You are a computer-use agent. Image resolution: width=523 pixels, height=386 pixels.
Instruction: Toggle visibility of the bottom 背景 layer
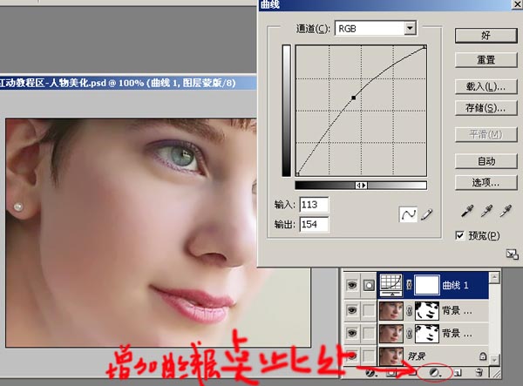pos(351,356)
